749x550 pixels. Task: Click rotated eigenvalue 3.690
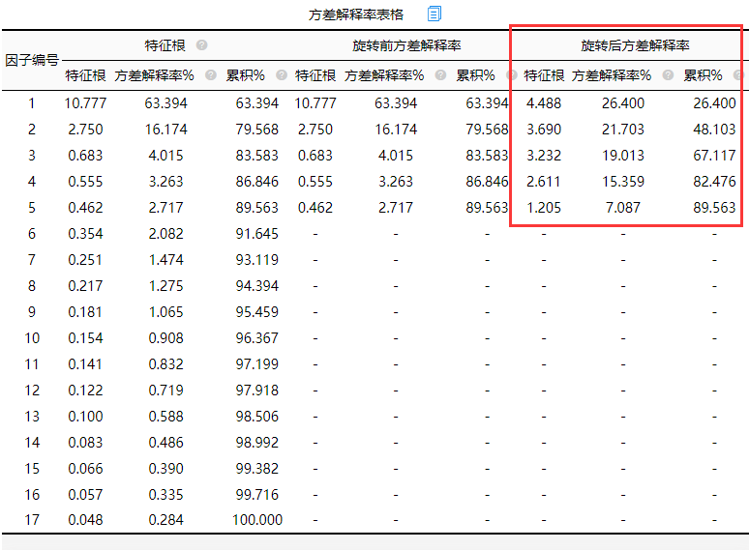tap(544, 130)
